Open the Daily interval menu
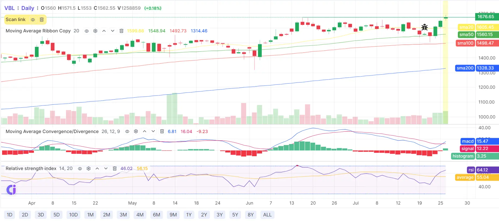 [28, 8]
